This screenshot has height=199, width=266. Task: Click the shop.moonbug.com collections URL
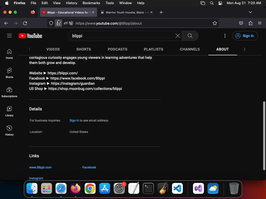[x=85, y=89]
